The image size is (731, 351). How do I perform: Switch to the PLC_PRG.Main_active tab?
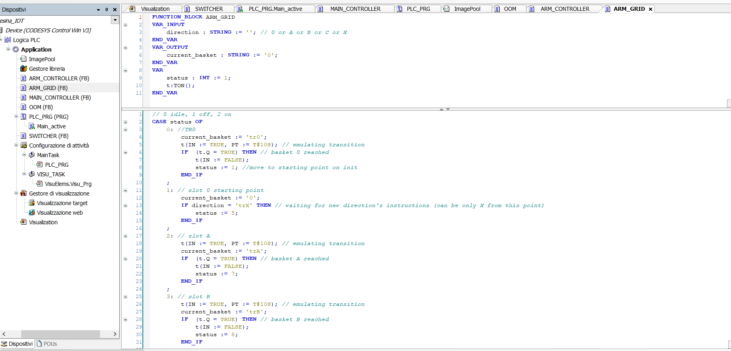pos(275,9)
